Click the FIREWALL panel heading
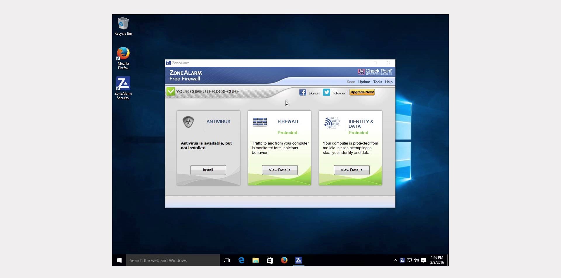The width and height of the screenshot is (561, 278). click(288, 122)
